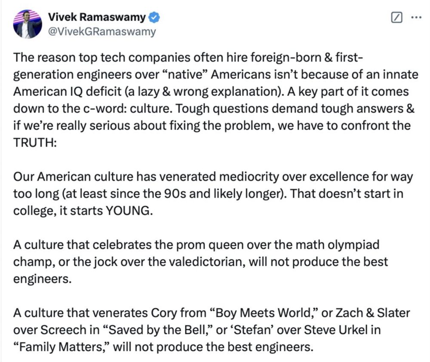Click the capitalized word "TRUTH:"
The image size is (430, 362).
click(35, 143)
